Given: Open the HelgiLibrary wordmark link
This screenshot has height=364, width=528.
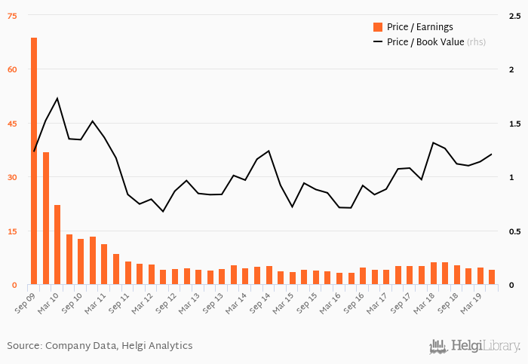Looking at the screenshot, I should coord(486,346).
